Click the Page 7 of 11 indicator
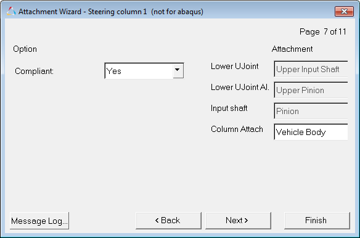360x238 pixels. [x=323, y=31]
